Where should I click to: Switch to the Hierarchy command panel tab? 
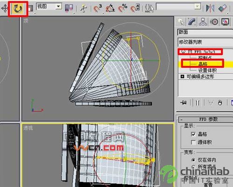coord(203,22)
